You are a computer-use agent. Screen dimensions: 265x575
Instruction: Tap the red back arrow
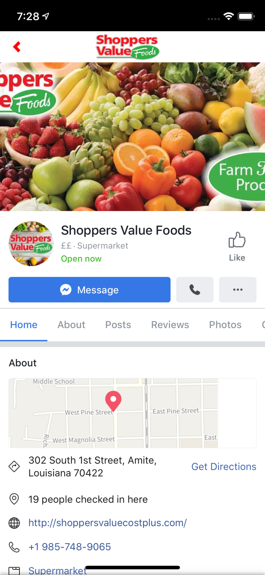[17, 47]
